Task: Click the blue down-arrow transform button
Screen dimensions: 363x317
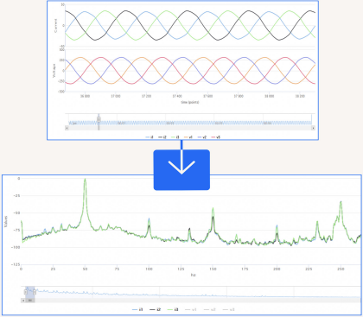Action: pos(181,169)
